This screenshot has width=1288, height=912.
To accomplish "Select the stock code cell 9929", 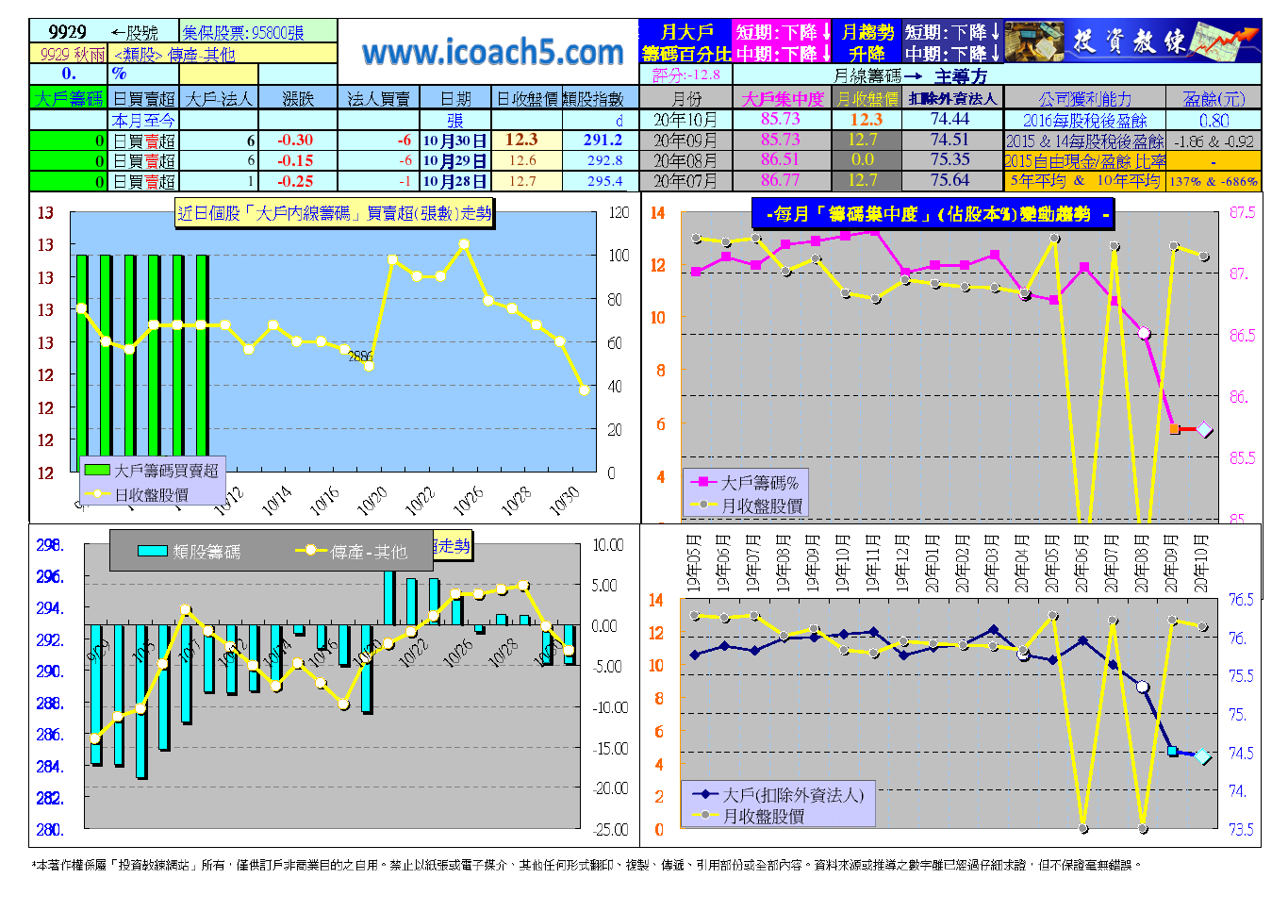I will click(68, 32).
